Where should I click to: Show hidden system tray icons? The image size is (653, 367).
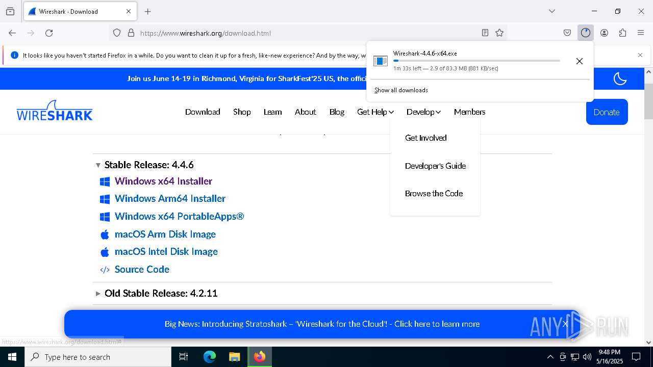tap(550, 357)
